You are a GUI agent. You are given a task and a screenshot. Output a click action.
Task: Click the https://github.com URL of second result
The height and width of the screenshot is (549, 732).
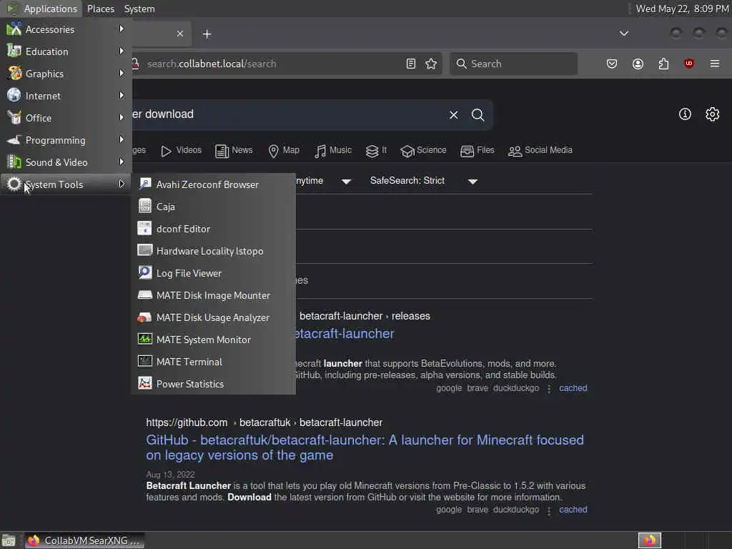click(x=187, y=422)
